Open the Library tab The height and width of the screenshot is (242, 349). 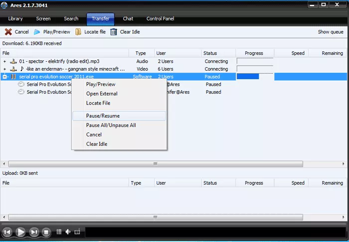tap(15, 18)
